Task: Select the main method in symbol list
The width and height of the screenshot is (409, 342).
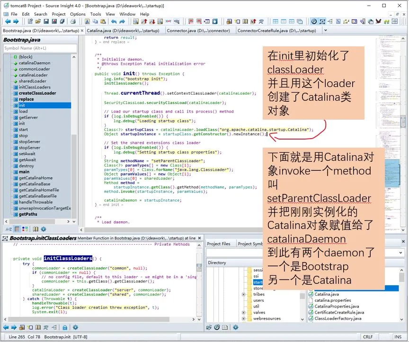Action: 24,172
